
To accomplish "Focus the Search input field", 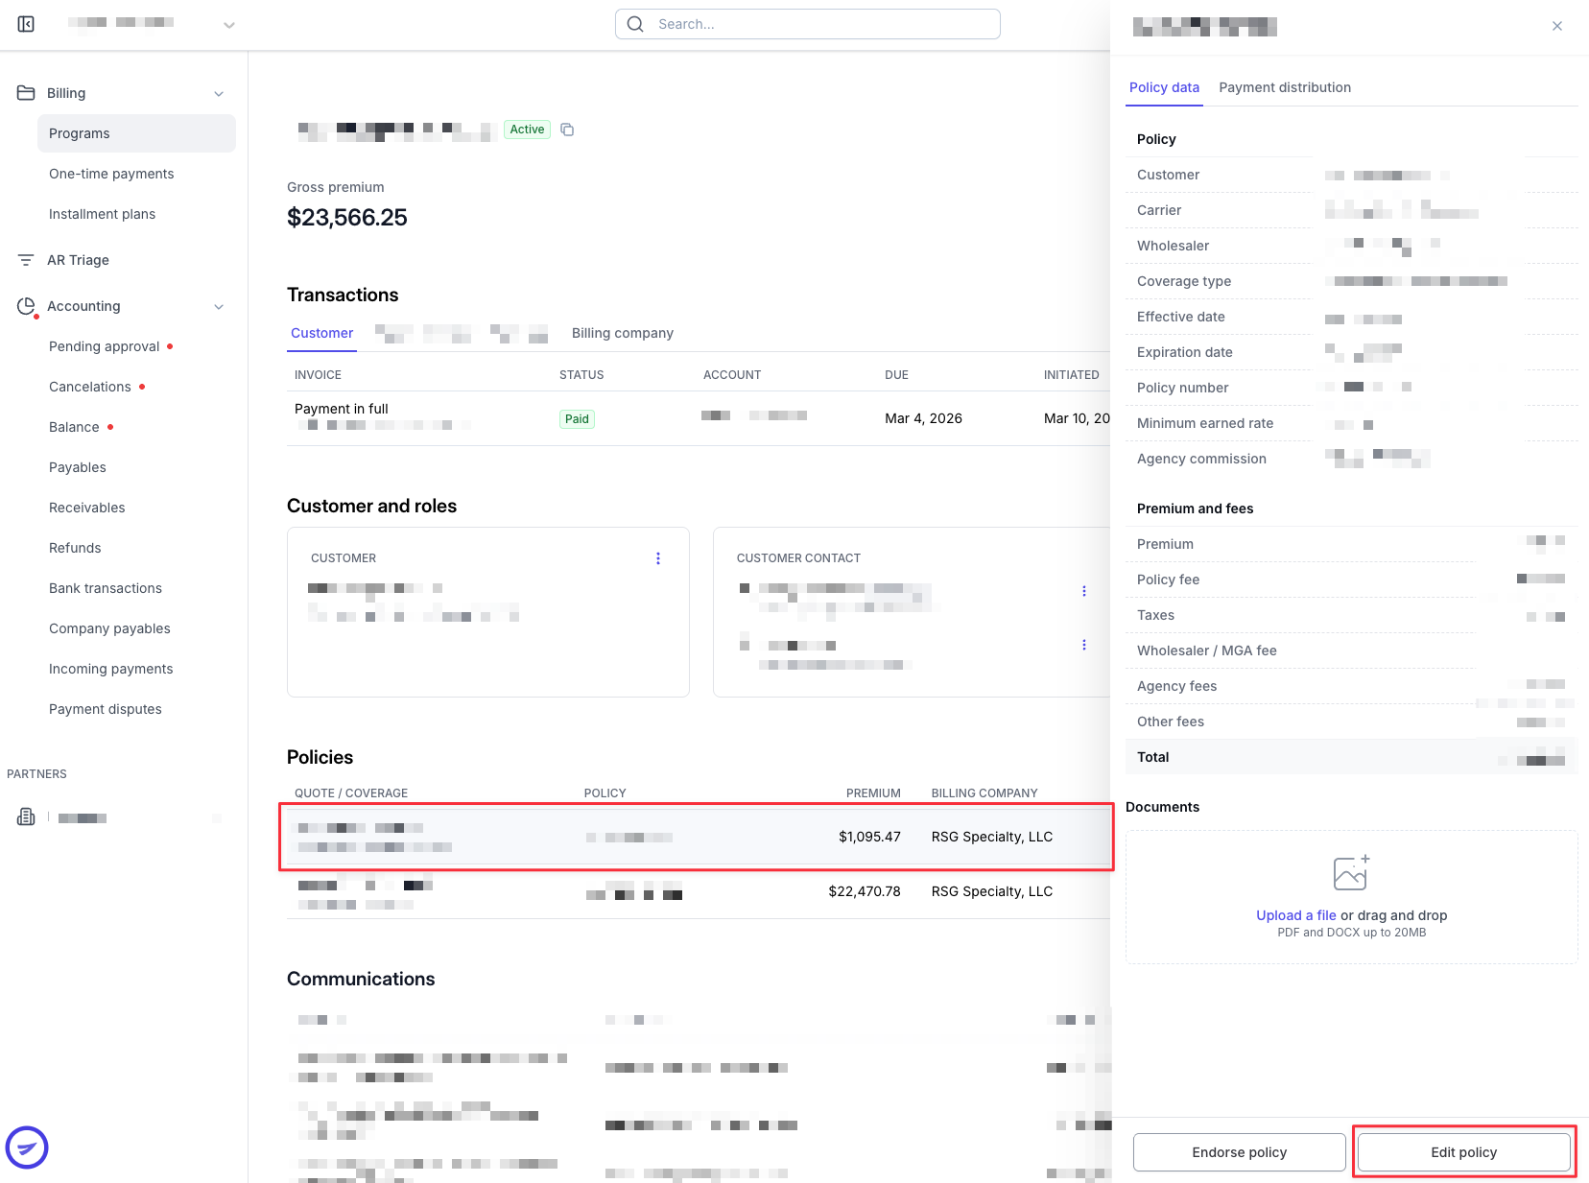I will [x=808, y=24].
